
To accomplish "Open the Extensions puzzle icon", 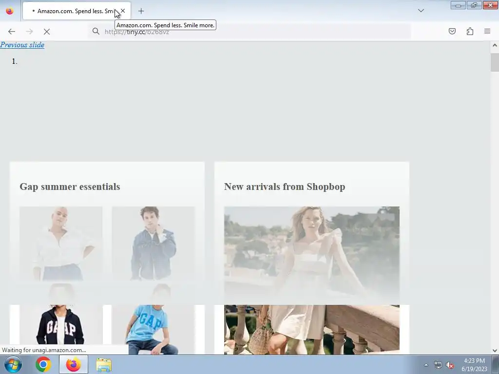I will (x=470, y=31).
